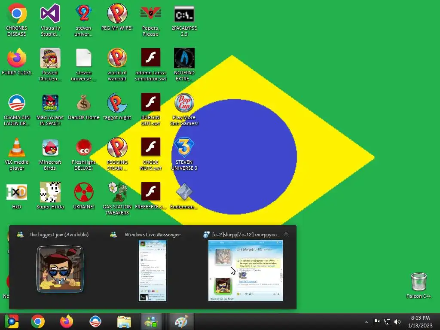Switch to Paint from the taskbar

coord(181,321)
